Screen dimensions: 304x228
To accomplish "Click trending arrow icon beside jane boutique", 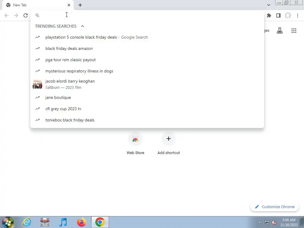I will coord(37,97).
